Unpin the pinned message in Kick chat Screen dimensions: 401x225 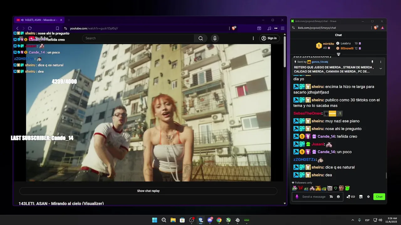[372, 62]
